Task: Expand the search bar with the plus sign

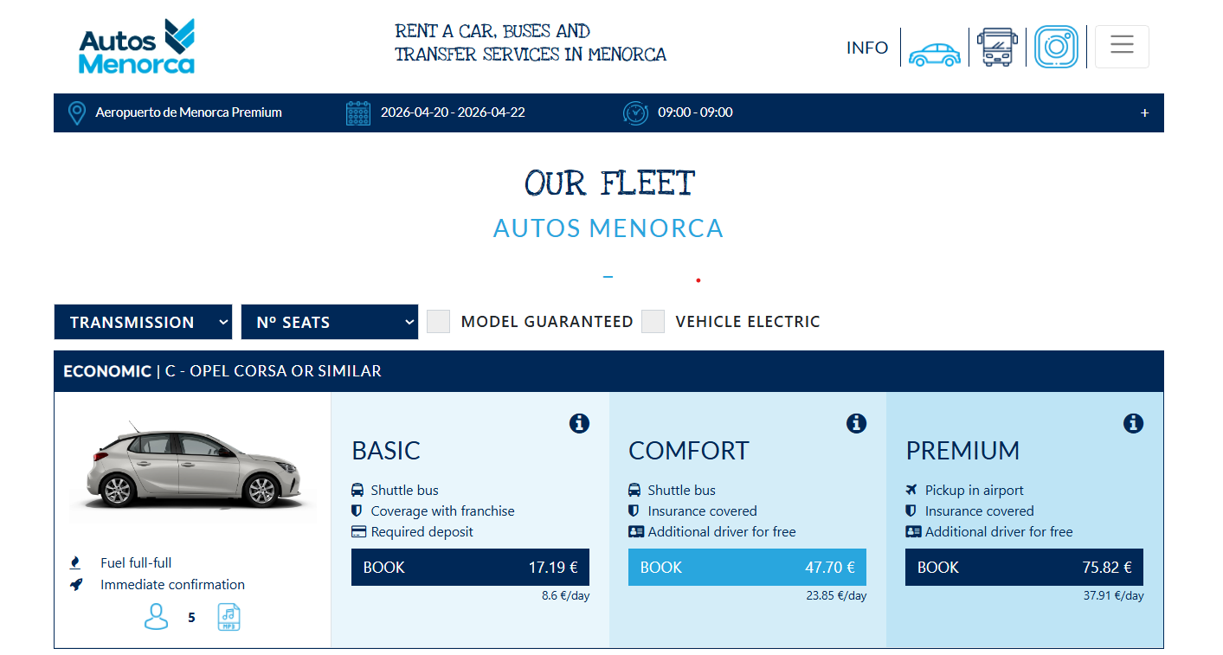Action: coord(1144,112)
